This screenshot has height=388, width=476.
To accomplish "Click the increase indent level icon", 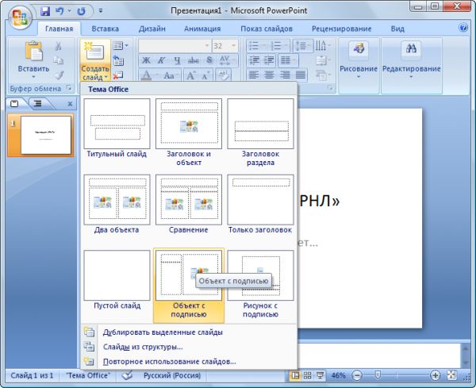I will pyautogui.click(x=269, y=60).
